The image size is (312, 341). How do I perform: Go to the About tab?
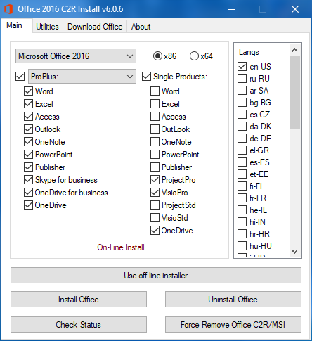[141, 27]
